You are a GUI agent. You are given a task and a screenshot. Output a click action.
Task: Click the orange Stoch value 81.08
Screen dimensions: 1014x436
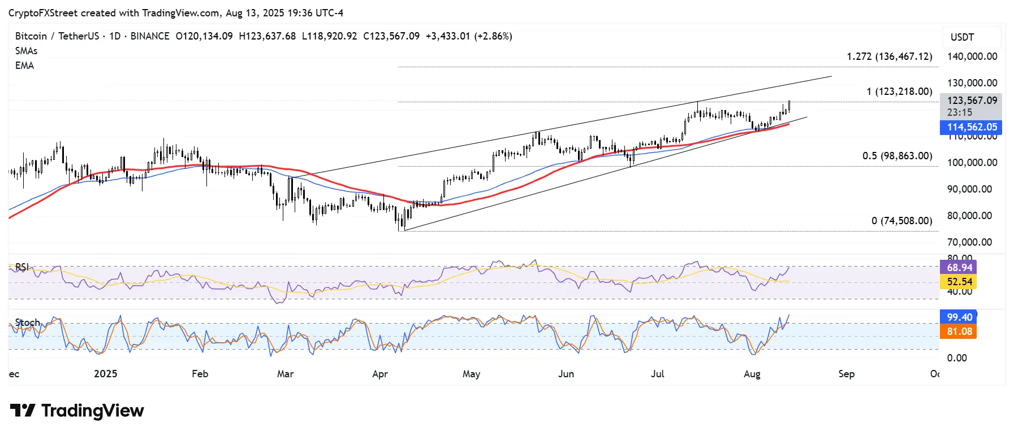pos(959,332)
